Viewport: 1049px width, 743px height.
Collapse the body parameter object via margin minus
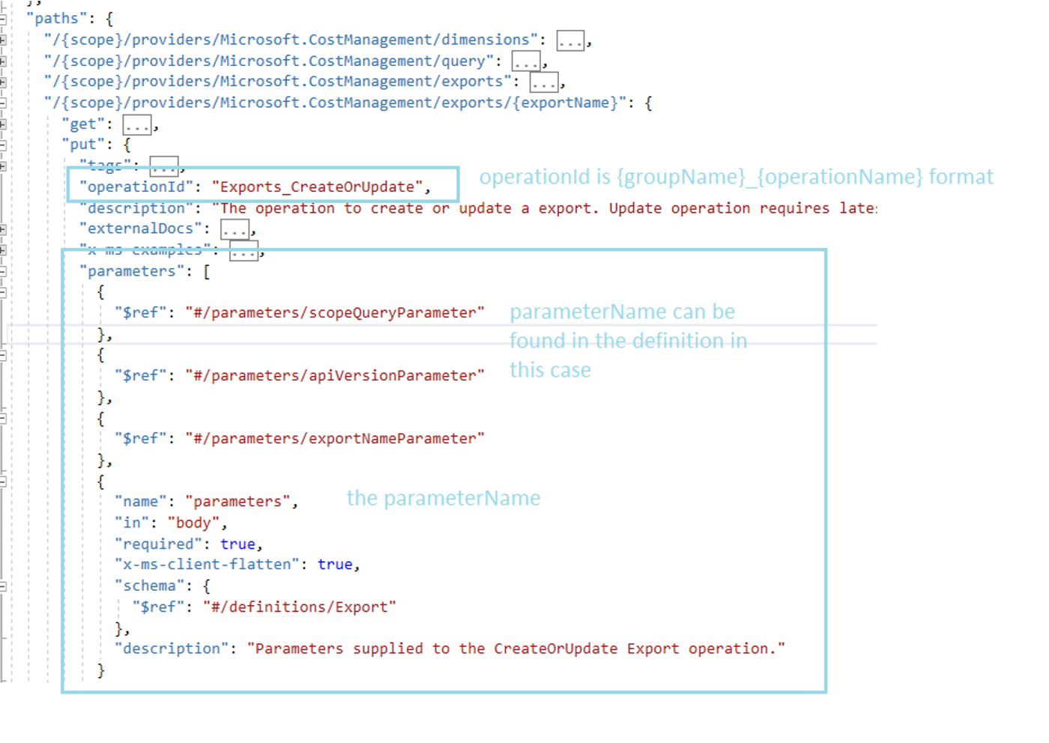click(x=3, y=481)
